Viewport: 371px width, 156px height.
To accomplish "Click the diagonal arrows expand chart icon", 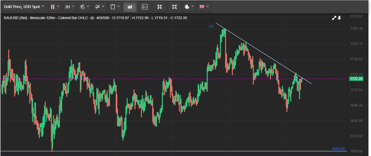I will (334, 18).
